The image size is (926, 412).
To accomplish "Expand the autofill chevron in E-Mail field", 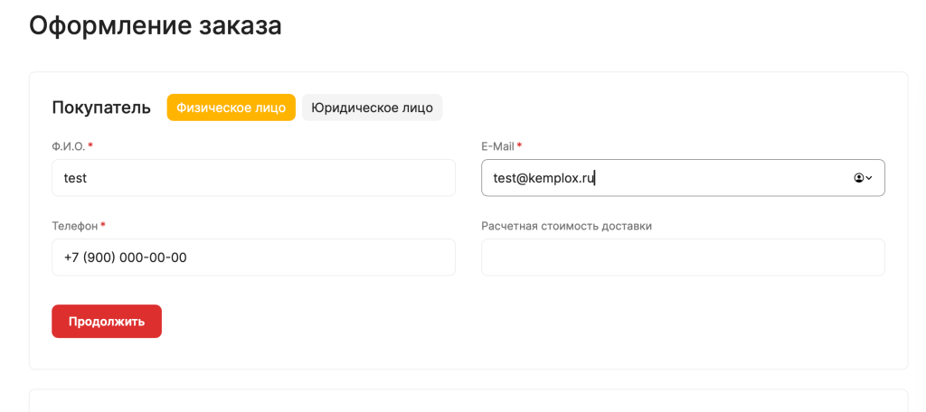I will tap(869, 178).
